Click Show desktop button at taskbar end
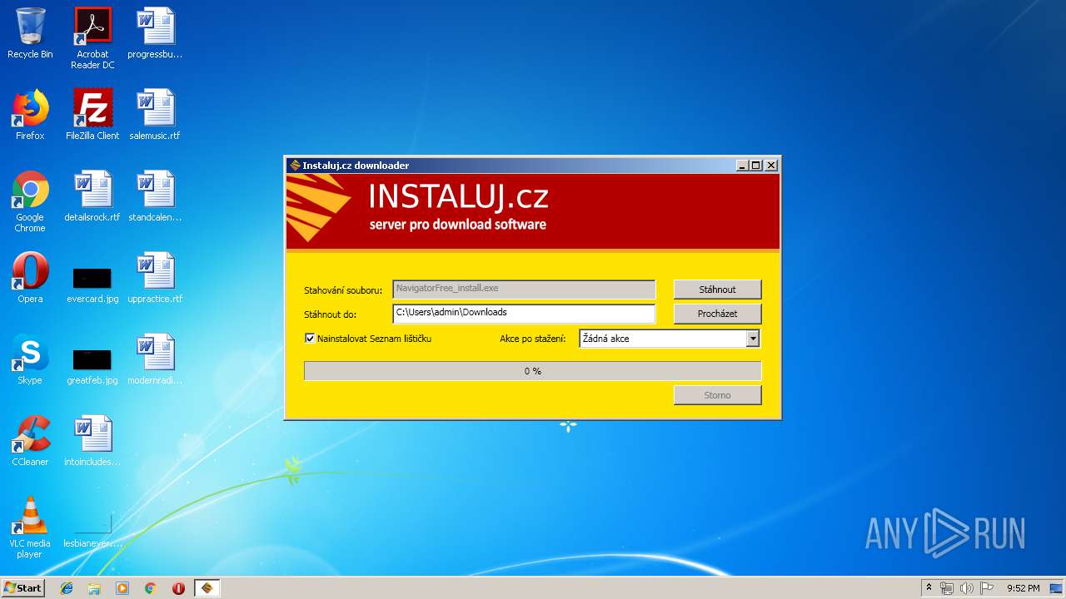 [x=1057, y=588]
